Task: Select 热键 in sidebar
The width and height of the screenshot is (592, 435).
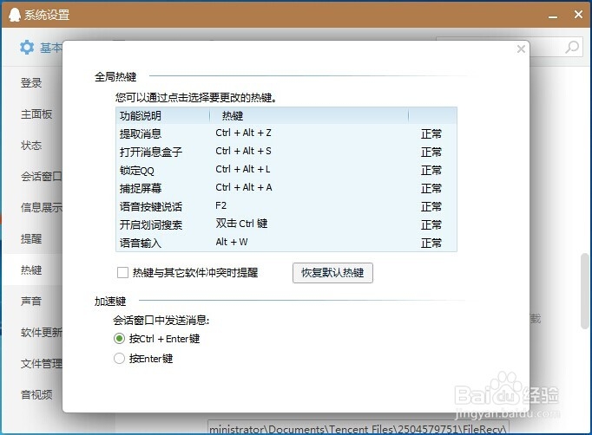Action: point(32,269)
